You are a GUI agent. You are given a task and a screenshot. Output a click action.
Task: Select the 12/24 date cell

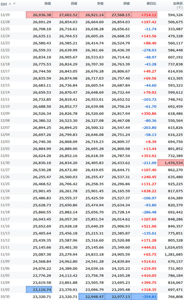click(x=5, y=36)
